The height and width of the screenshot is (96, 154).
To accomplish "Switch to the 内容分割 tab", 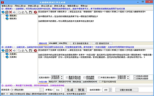I will (43, 82).
